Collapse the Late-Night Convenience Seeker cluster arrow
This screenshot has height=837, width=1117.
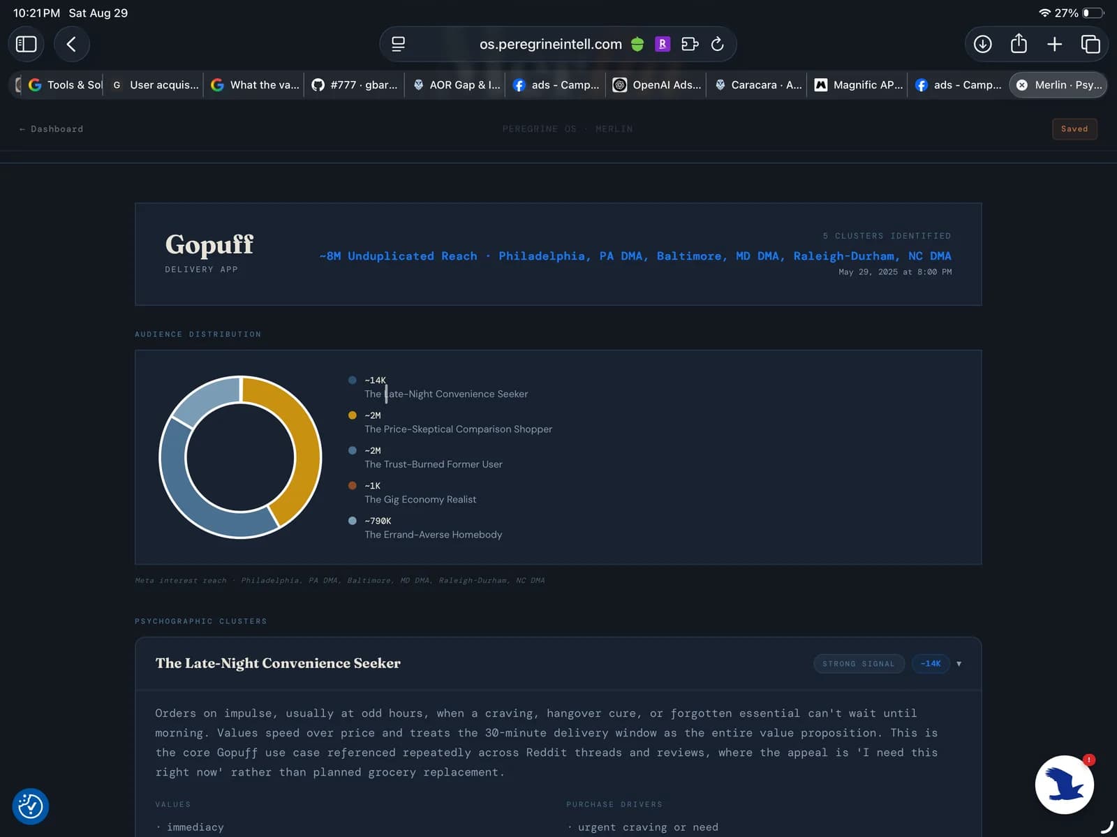point(959,664)
